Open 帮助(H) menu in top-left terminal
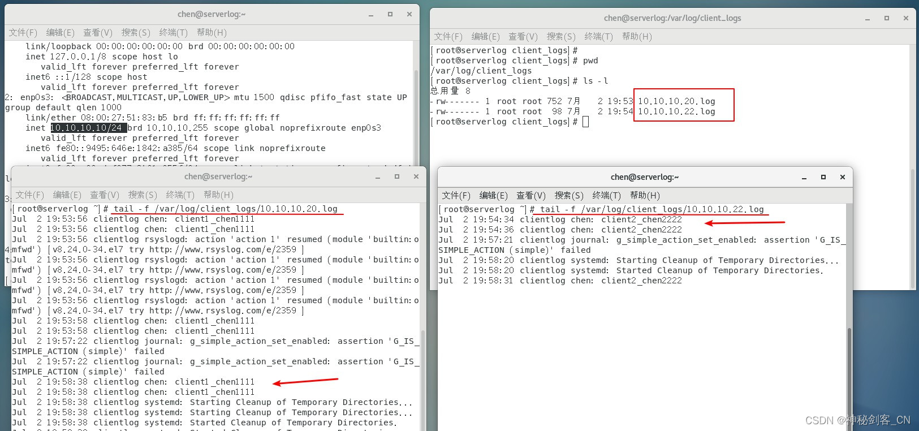919x431 pixels. [x=212, y=32]
